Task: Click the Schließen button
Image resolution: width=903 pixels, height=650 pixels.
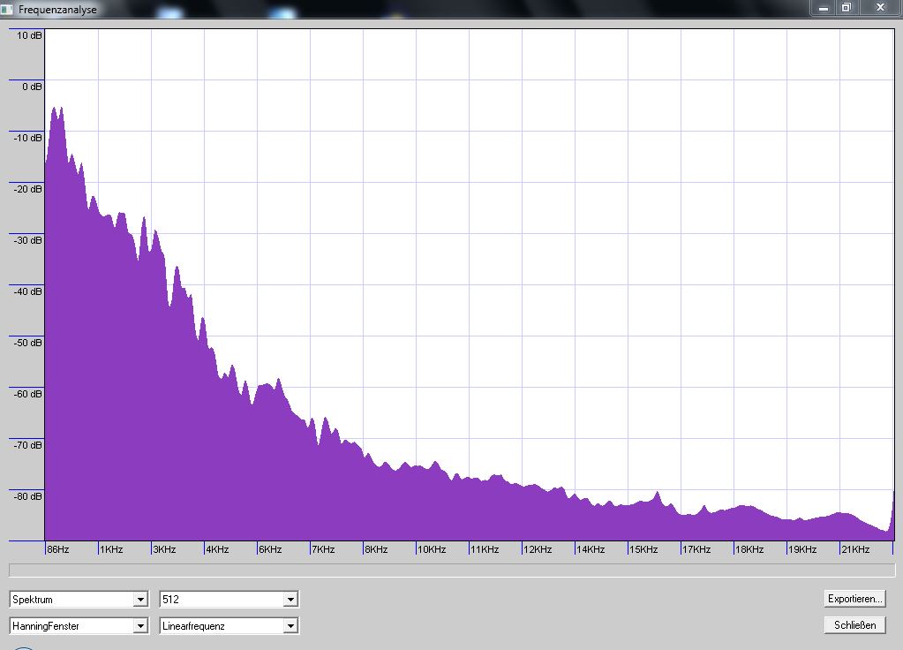Action: (x=854, y=625)
